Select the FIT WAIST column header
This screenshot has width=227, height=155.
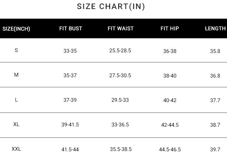tap(120, 29)
